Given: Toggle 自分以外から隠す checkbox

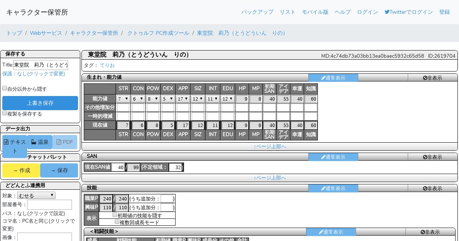Looking at the screenshot, I should click(5, 88).
